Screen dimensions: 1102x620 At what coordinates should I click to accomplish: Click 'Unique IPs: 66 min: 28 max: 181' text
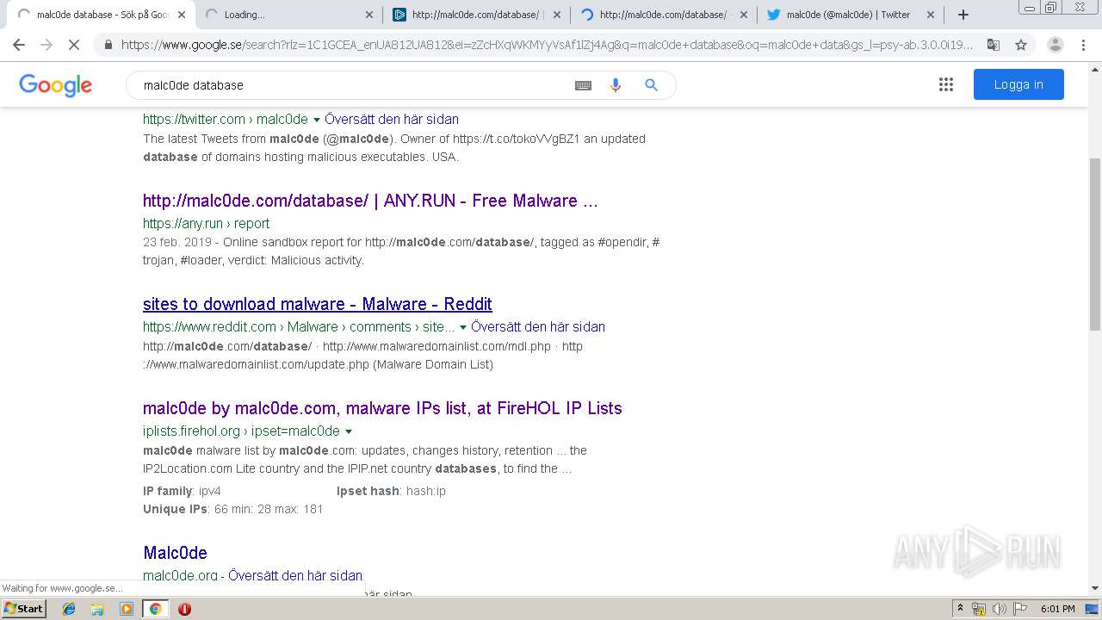coord(233,509)
